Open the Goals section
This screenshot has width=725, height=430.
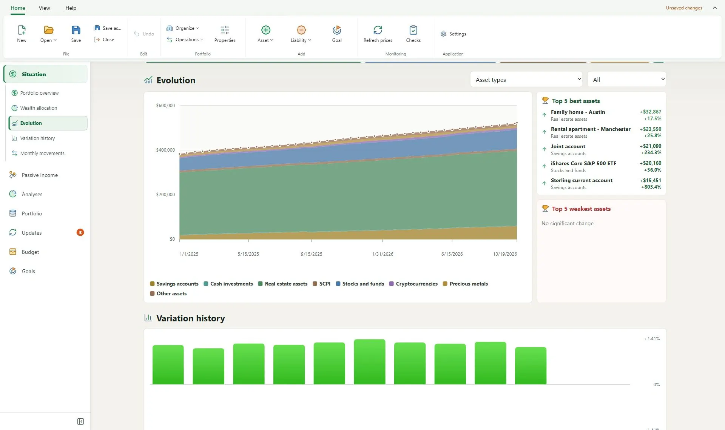coord(45,271)
